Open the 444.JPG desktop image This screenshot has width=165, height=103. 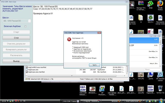[x=141, y=76]
